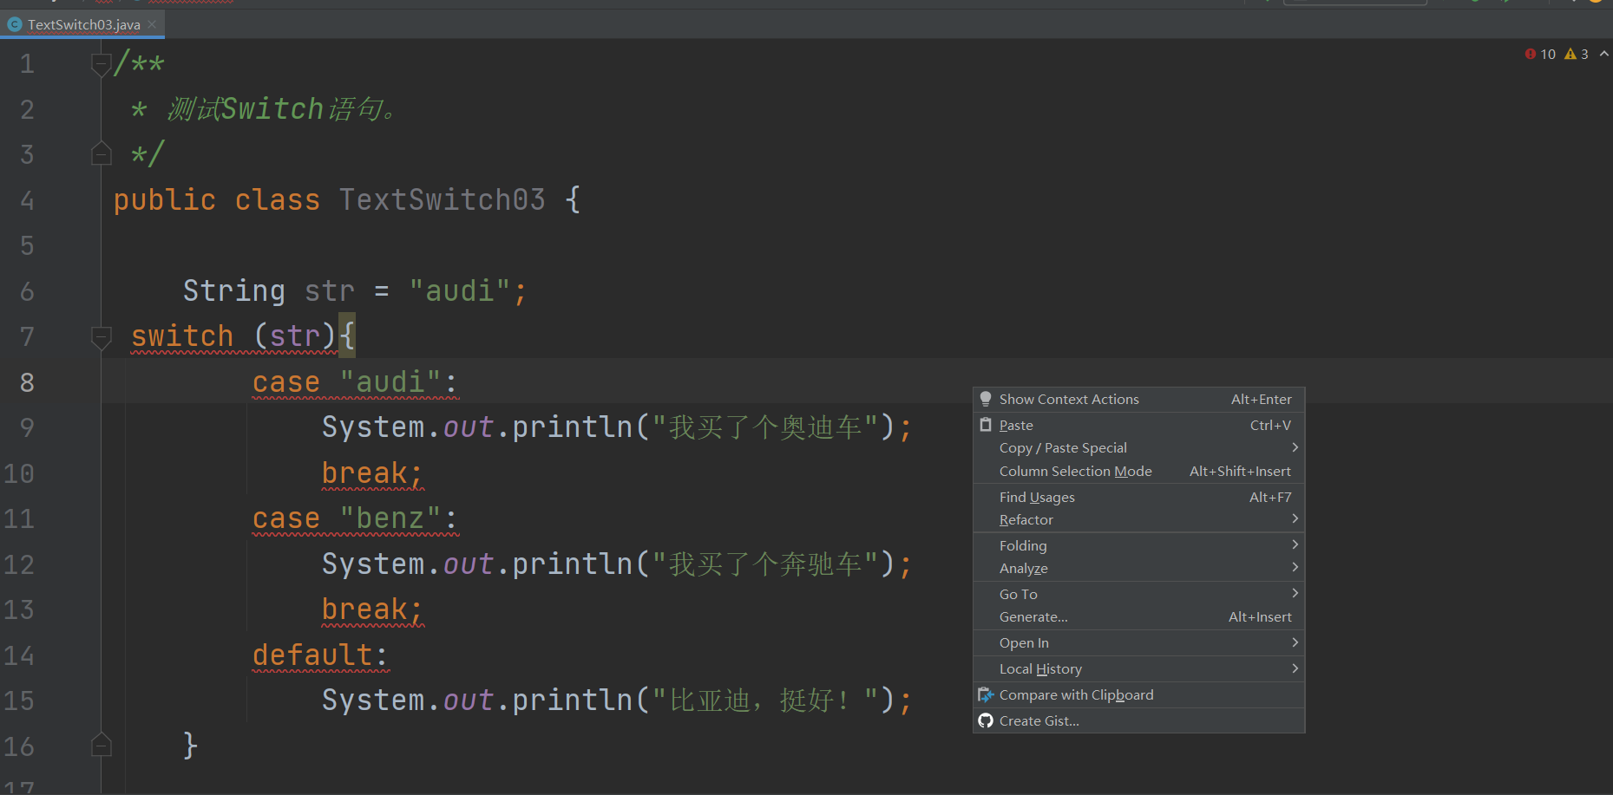This screenshot has height=795, width=1613.
Task: Click the arrow next to Refactor
Action: (1295, 519)
